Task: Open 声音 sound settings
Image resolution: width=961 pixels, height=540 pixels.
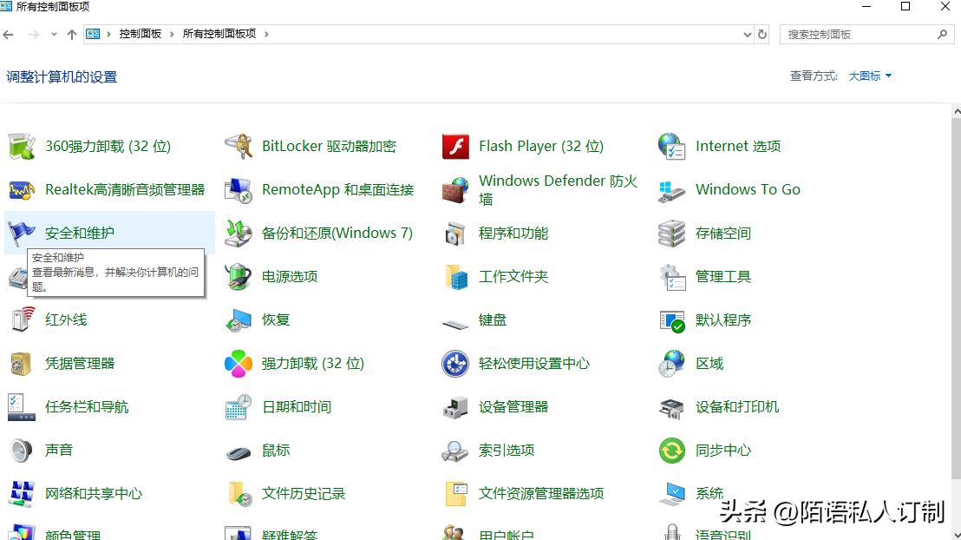Action: [56, 450]
